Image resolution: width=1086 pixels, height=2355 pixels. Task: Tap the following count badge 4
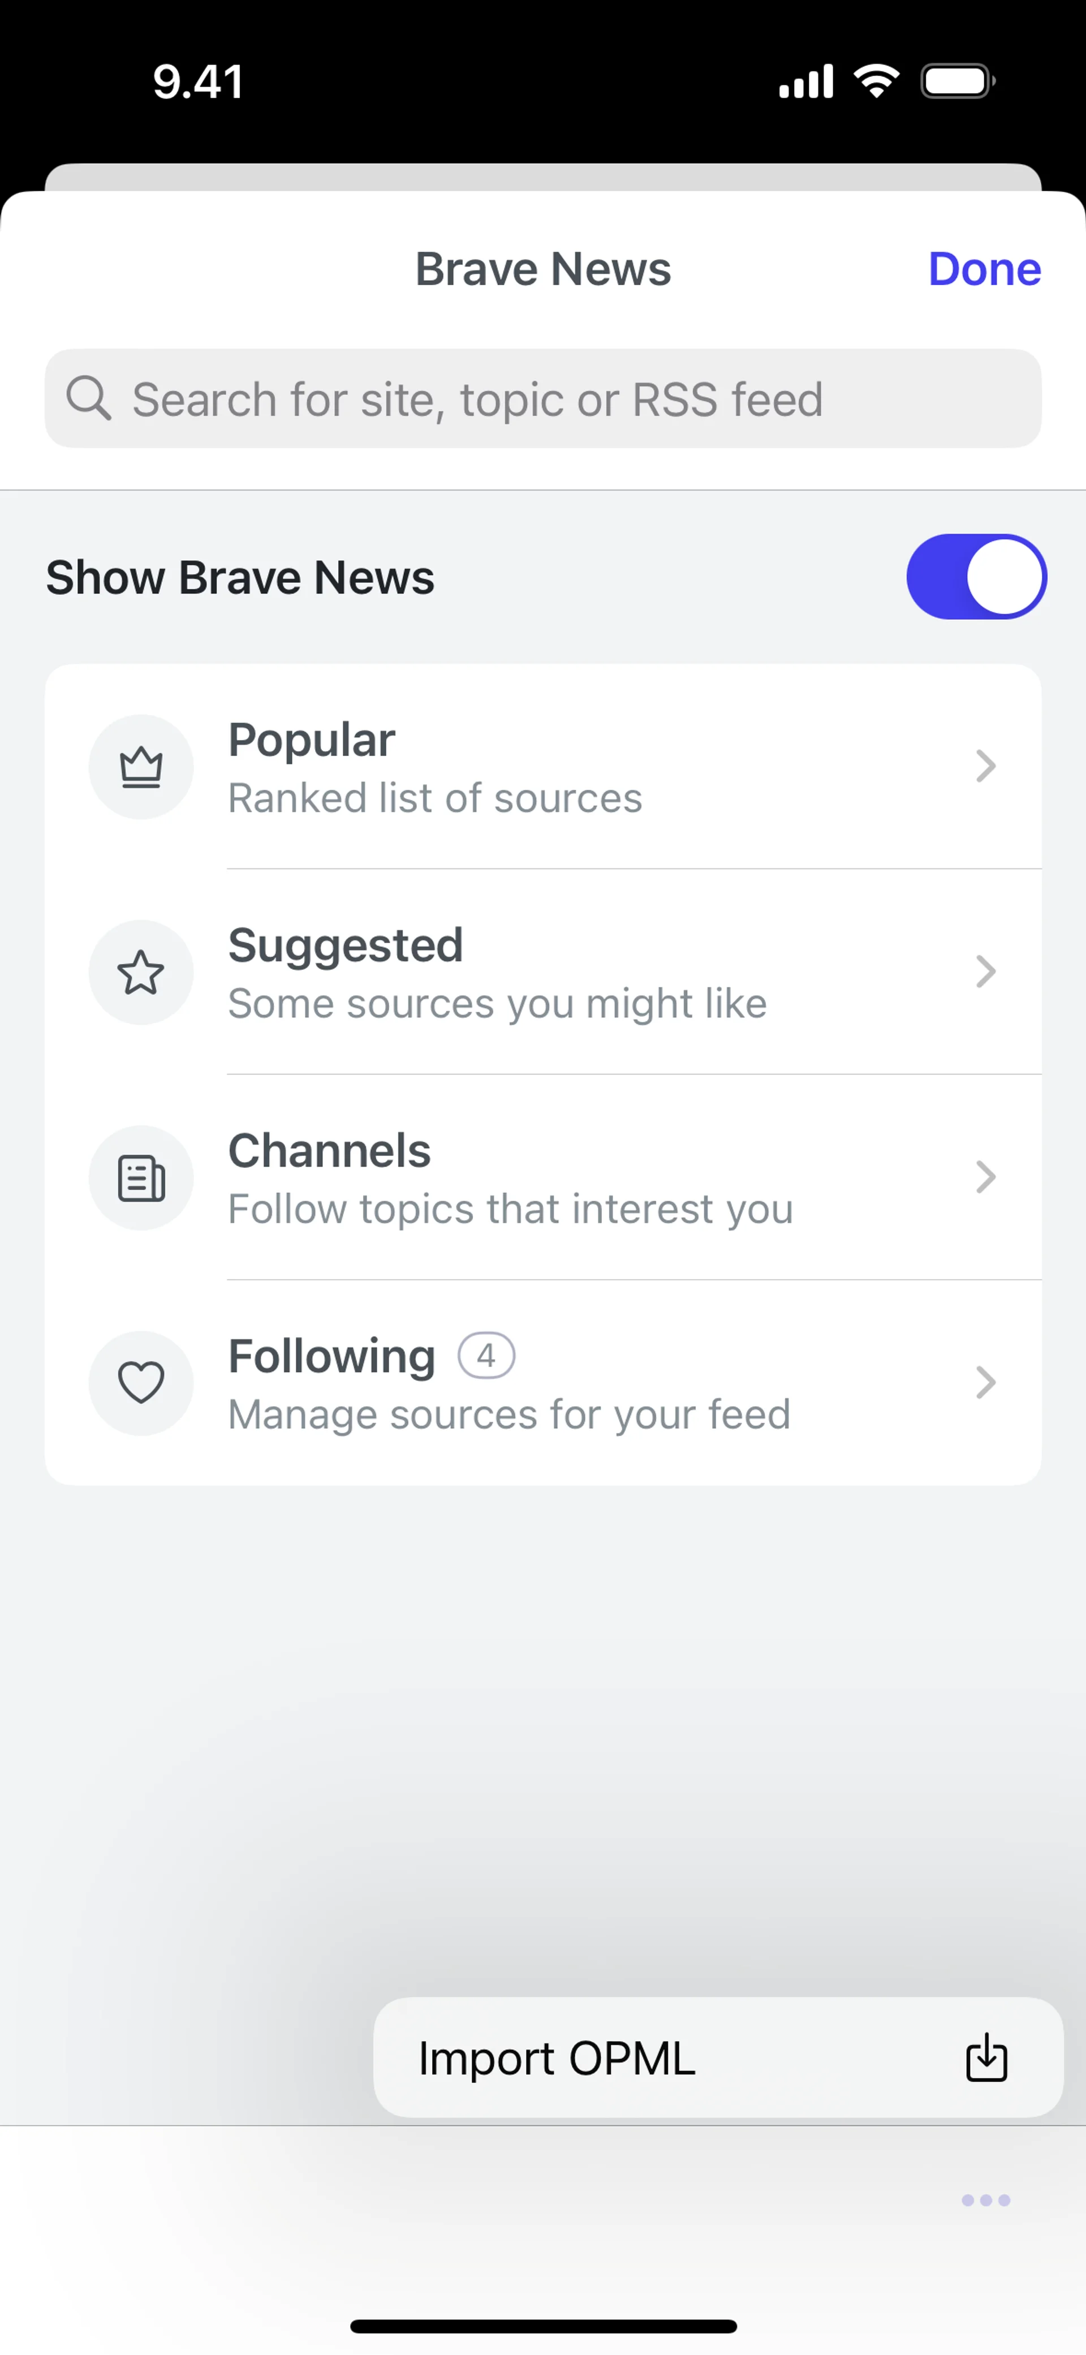486,1355
